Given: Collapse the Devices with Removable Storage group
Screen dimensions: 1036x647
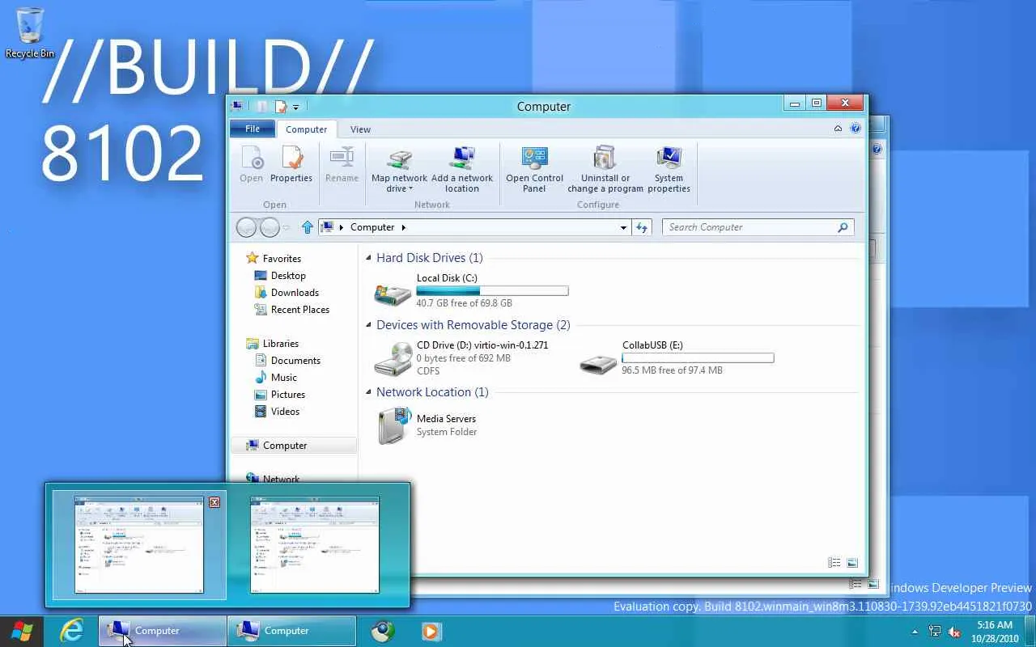Looking at the screenshot, I should pos(368,325).
